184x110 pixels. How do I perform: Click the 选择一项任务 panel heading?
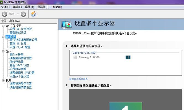(x=10, y=21)
